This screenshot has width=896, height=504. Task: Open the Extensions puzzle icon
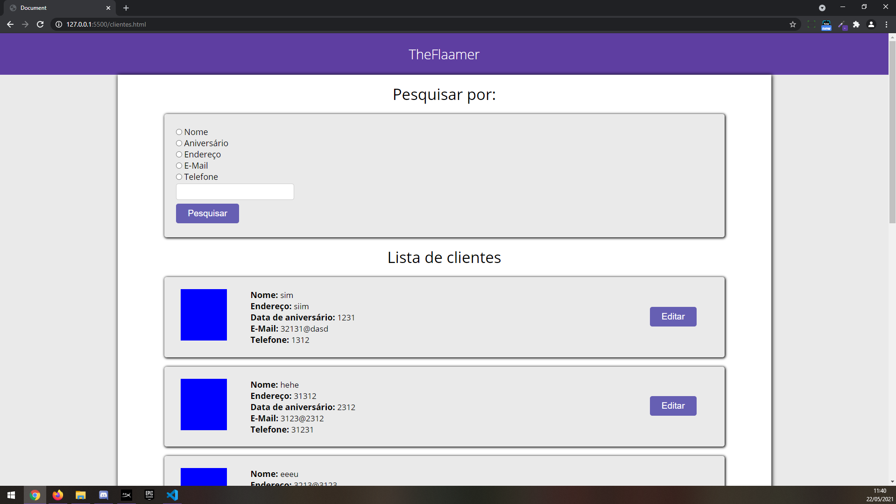point(856,24)
